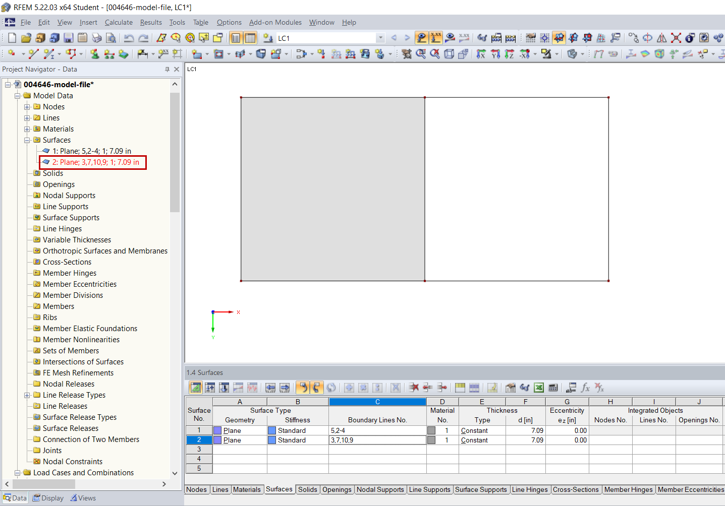Collapse the Surfaces folder in the navigator tree
The height and width of the screenshot is (506, 725).
(27, 140)
